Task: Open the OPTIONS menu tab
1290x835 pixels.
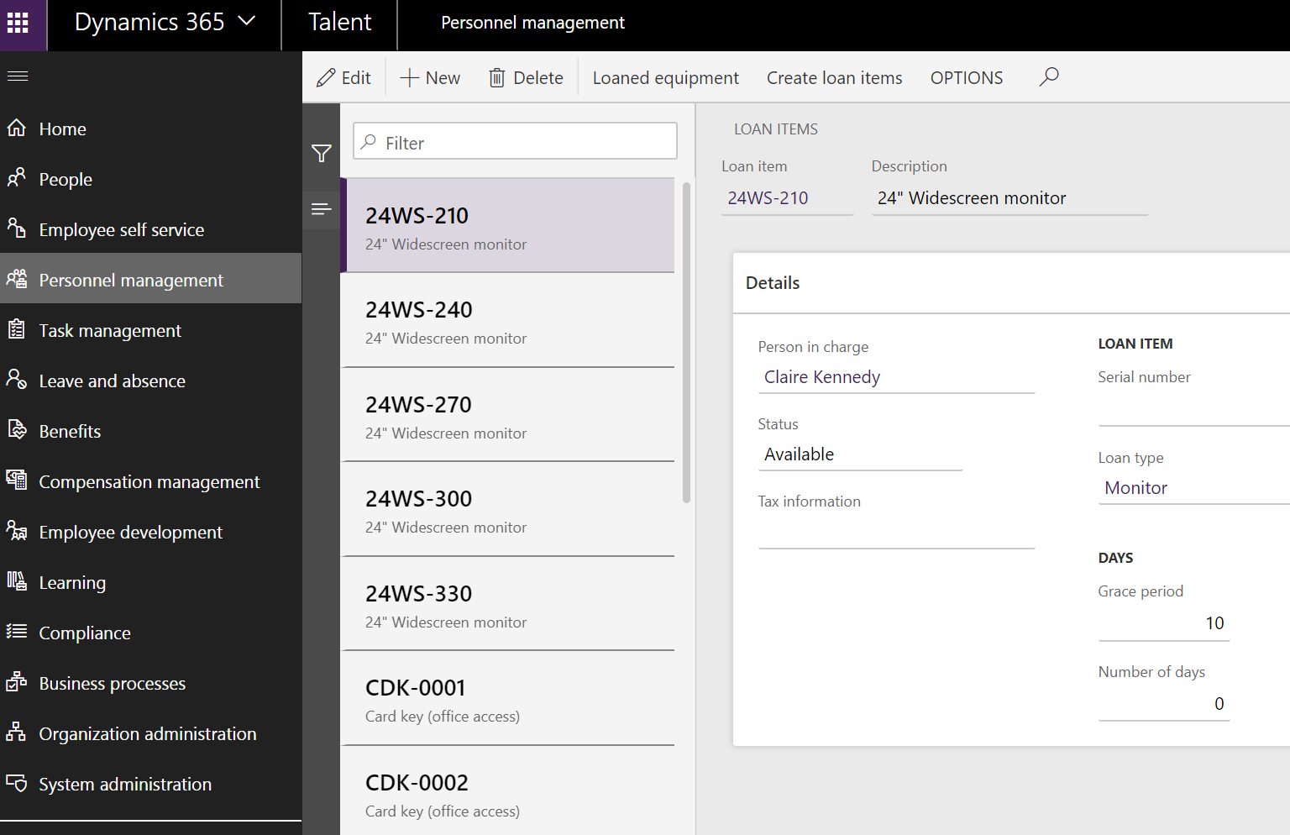Action: pos(966,78)
